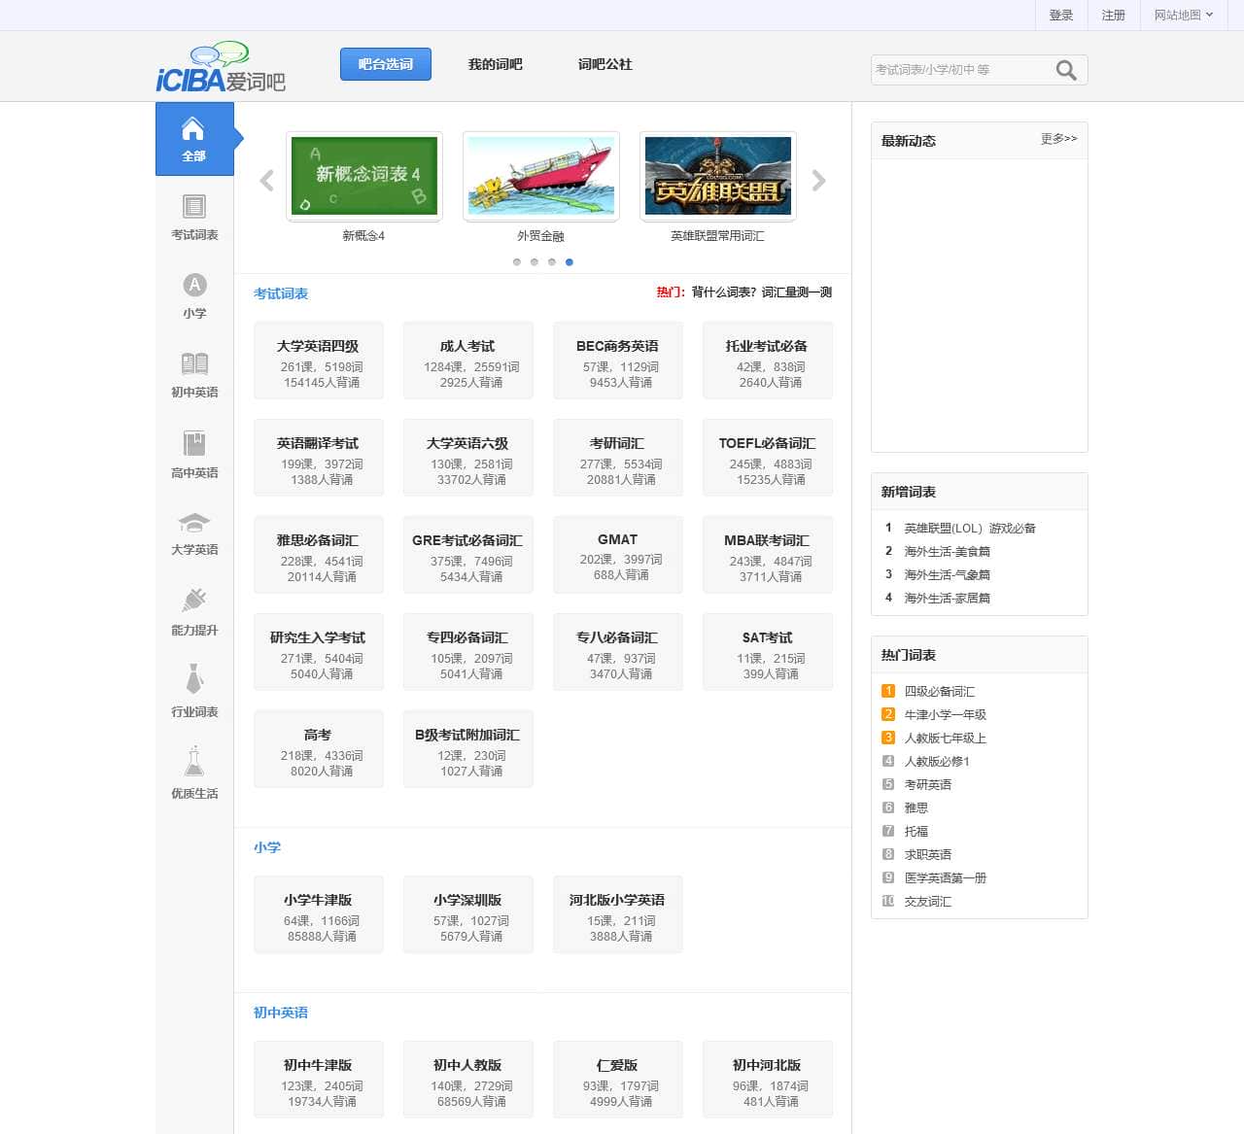
Task: Open the 仁爱版 card
Action: pos(618,1080)
